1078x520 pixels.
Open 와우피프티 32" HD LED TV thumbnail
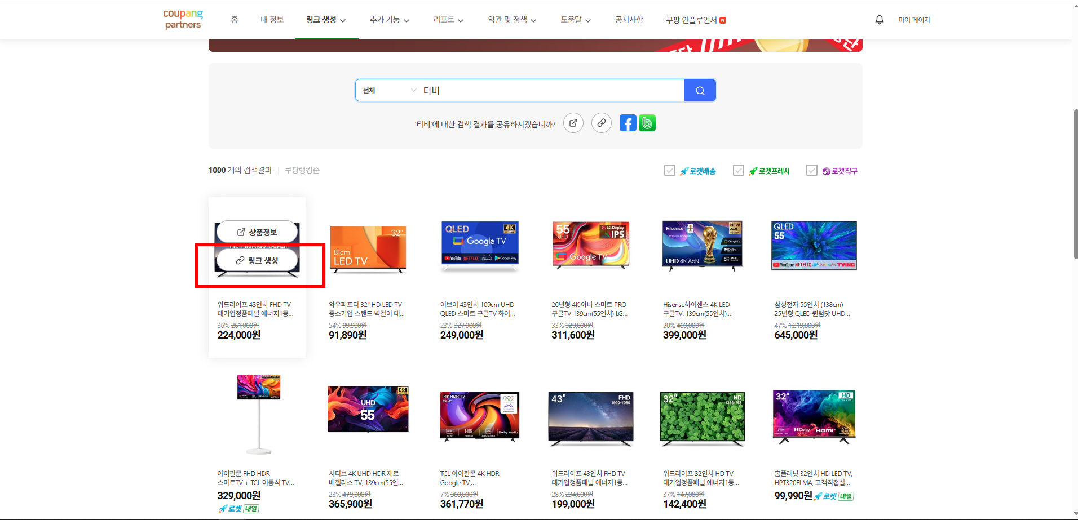368,249
